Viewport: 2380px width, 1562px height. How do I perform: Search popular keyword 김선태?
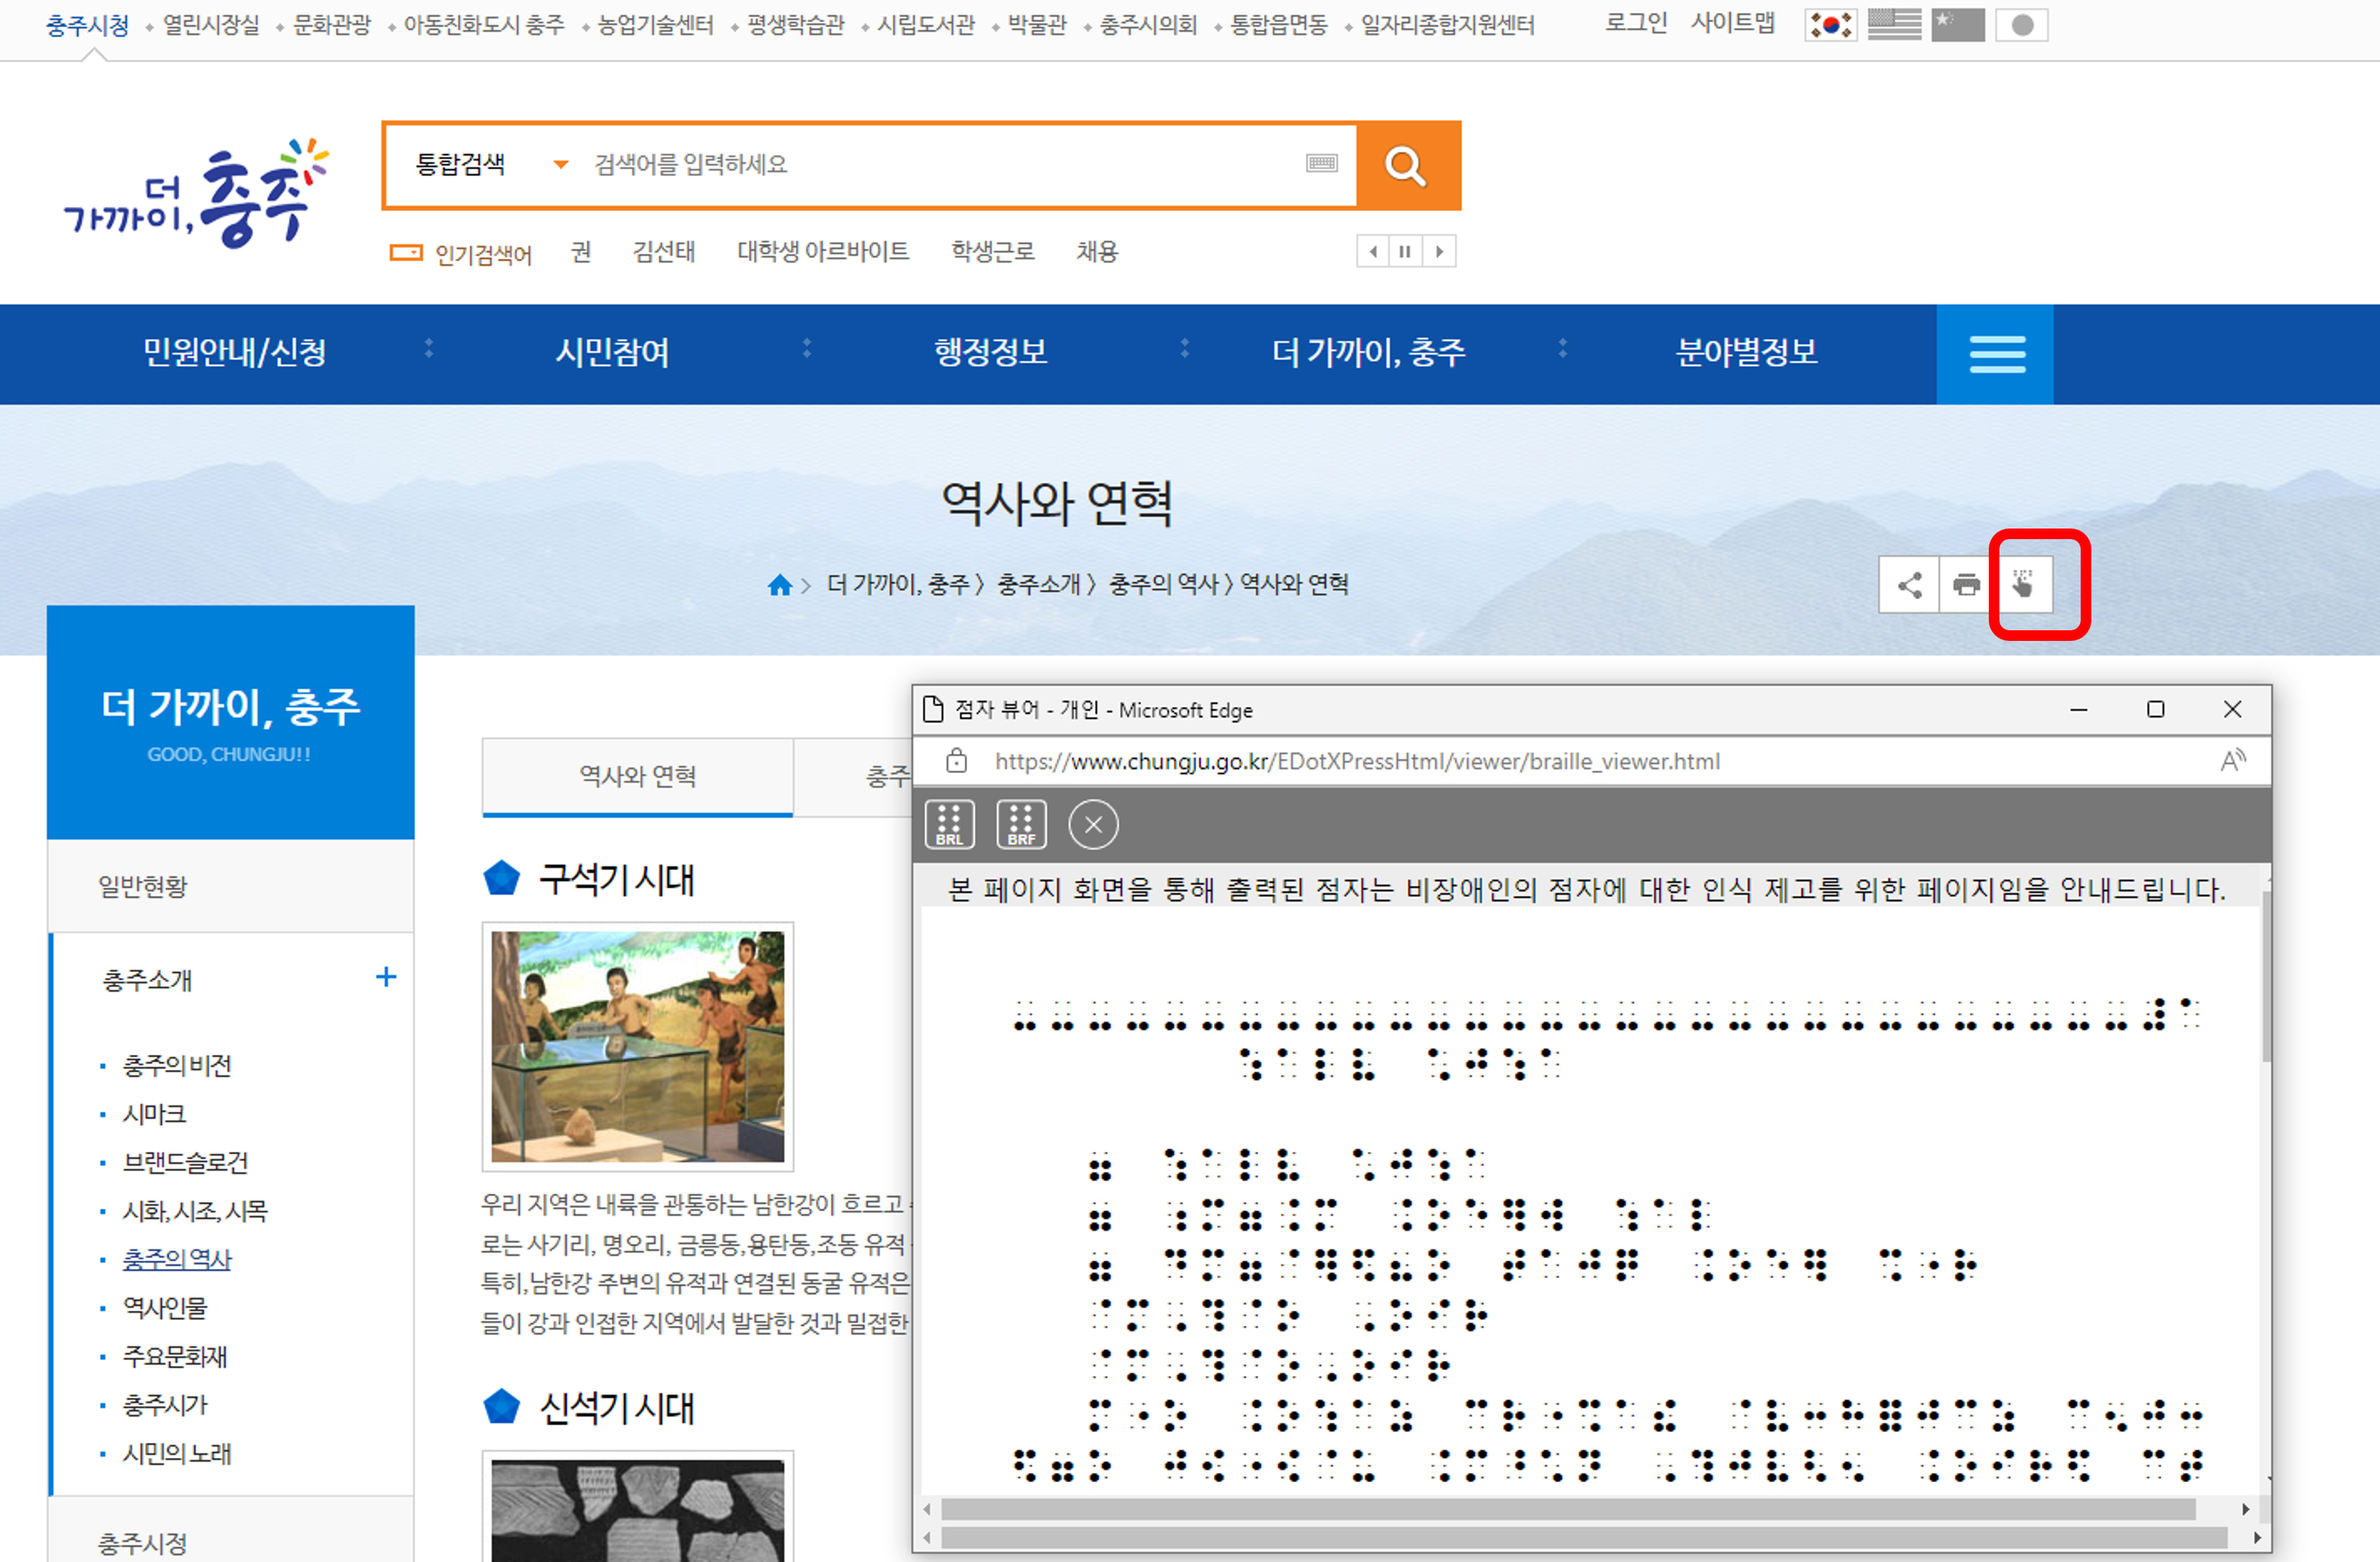tap(663, 252)
